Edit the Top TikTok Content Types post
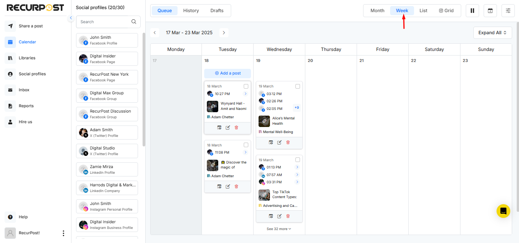This screenshot has width=519, height=243. coord(279,216)
